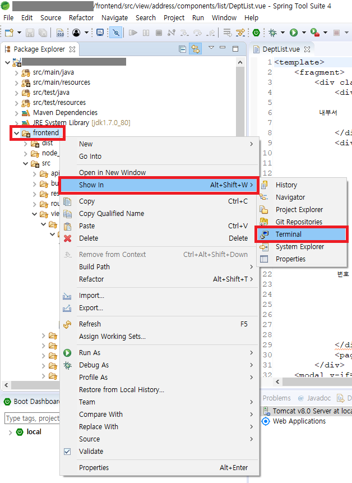Click the Debug bug icon in toolbar
Image resolution: width=352 pixels, height=483 pixels.
(273, 33)
